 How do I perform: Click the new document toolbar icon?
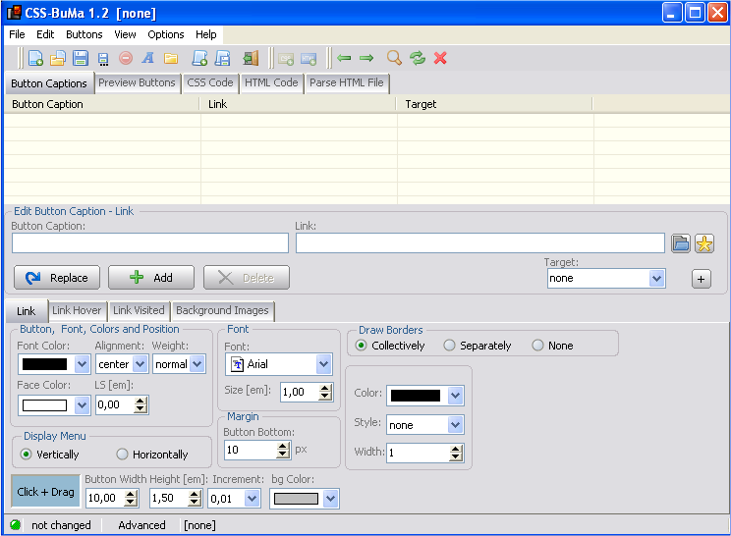coord(35,58)
